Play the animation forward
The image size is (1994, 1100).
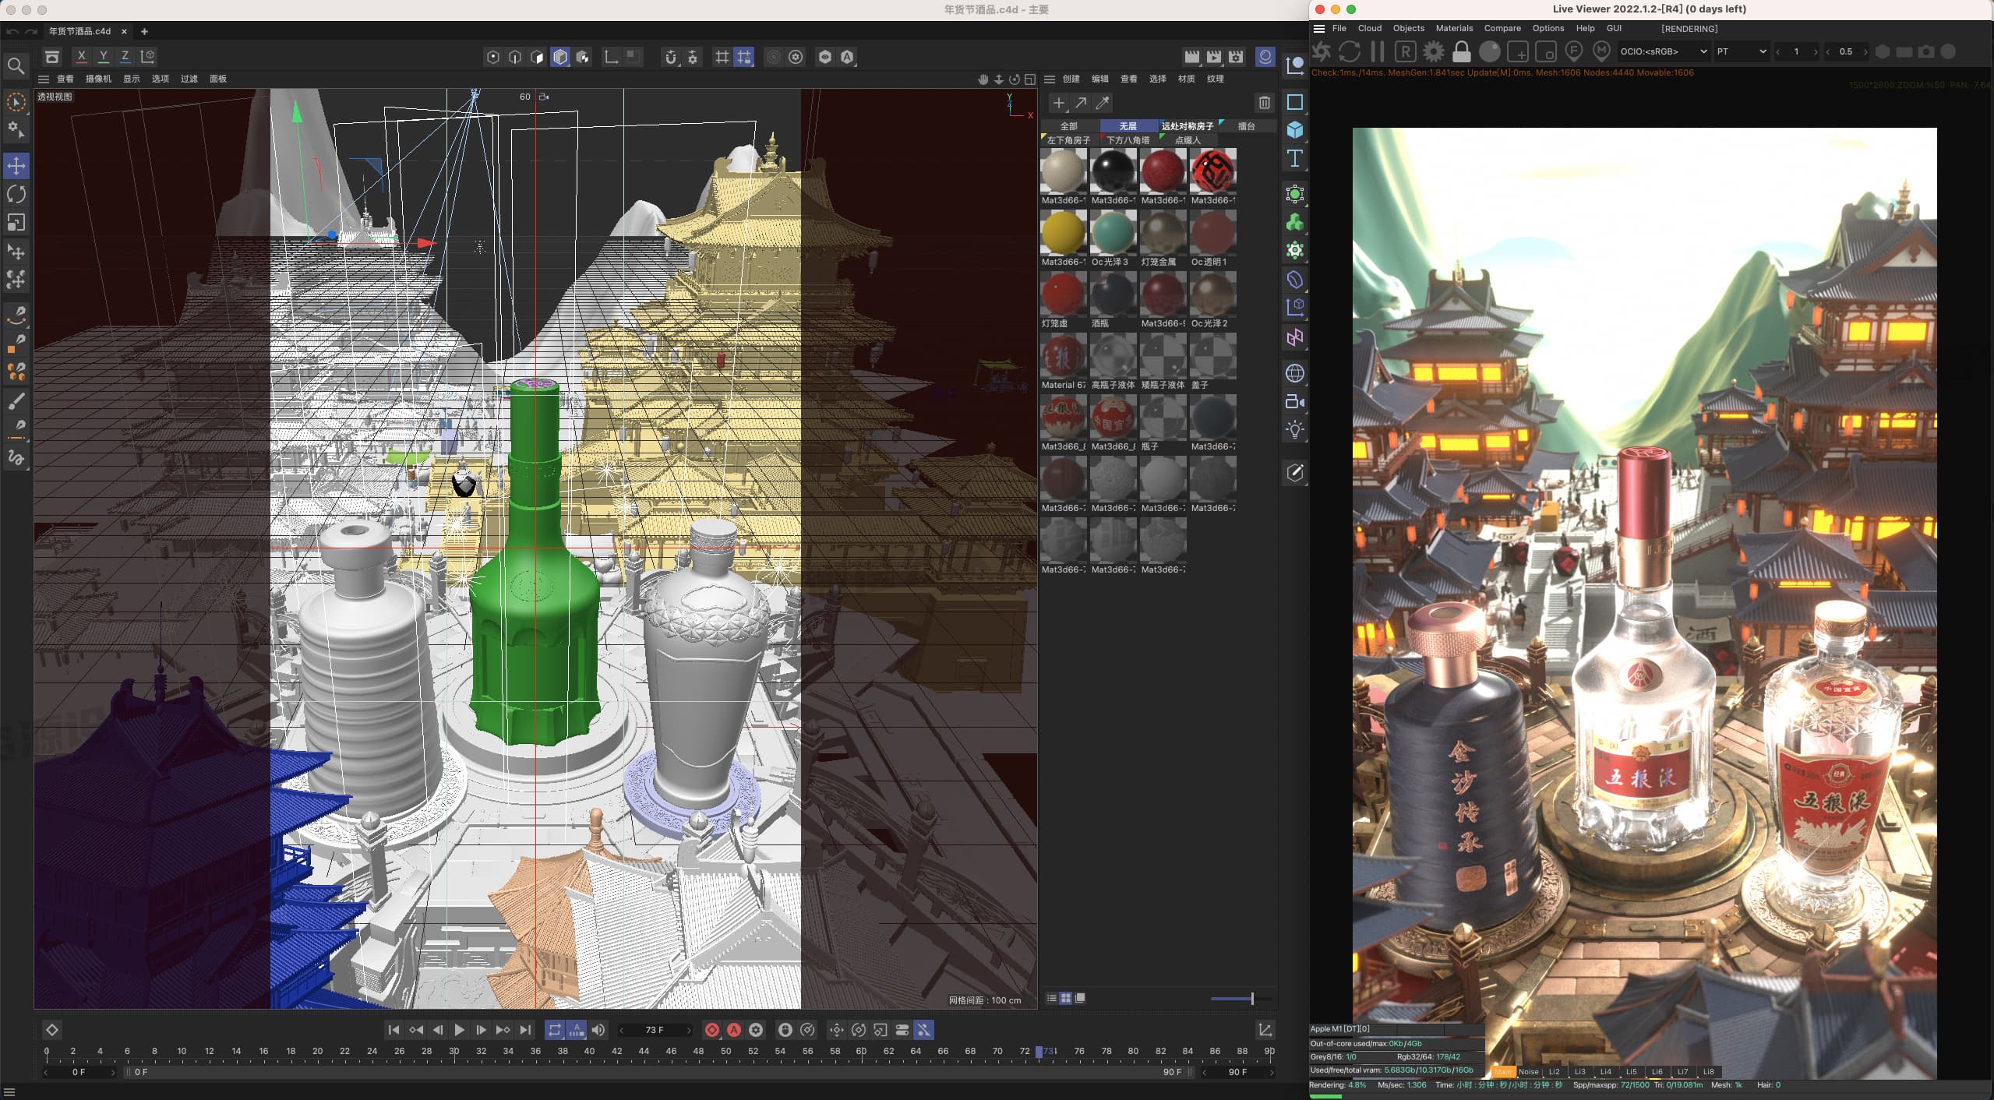point(459,1030)
